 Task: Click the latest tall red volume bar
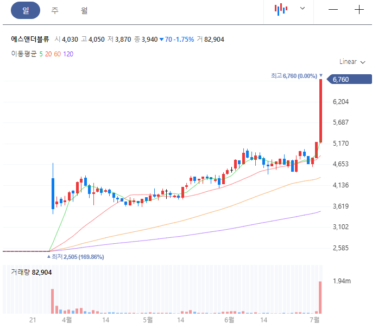pyautogui.click(x=320, y=297)
